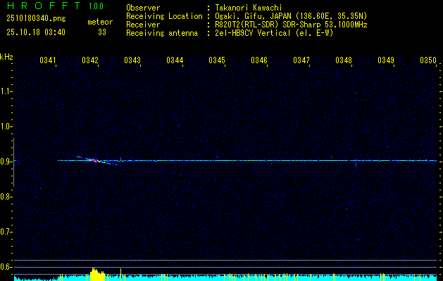Select the 0.9 kHz axis label
Screen dimensions: 443x281
pyautogui.click(x=6, y=162)
